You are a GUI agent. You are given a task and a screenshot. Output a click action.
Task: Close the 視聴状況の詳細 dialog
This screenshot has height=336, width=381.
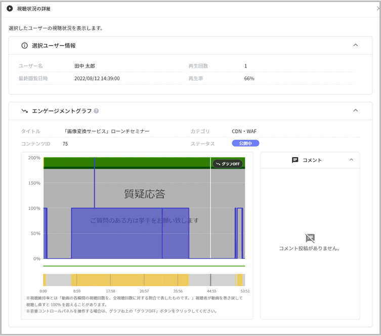point(378,9)
